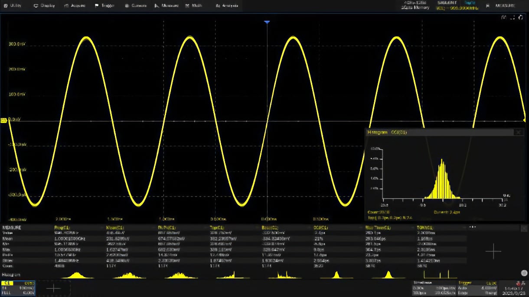Open the Utility menu
Image resolution: width=529 pixels, height=297 pixels.
[x=12, y=6]
